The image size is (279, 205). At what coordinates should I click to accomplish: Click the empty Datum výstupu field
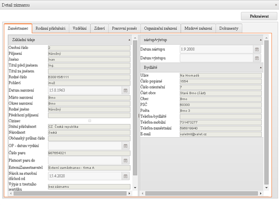click(216, 58)
